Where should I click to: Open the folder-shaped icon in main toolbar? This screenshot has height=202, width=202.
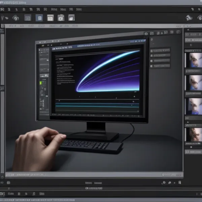coord(61,18)
